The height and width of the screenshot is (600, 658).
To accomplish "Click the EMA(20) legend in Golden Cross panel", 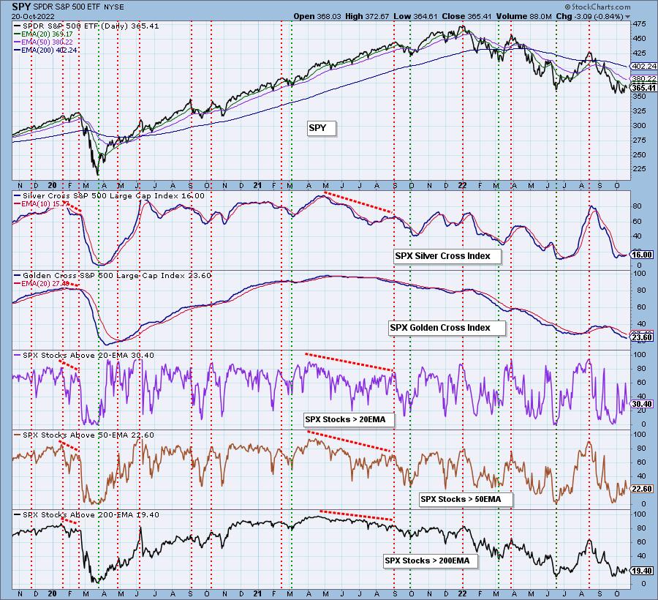I will (42, 283).
